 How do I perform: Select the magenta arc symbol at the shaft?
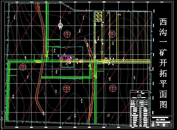click(62, 58)
